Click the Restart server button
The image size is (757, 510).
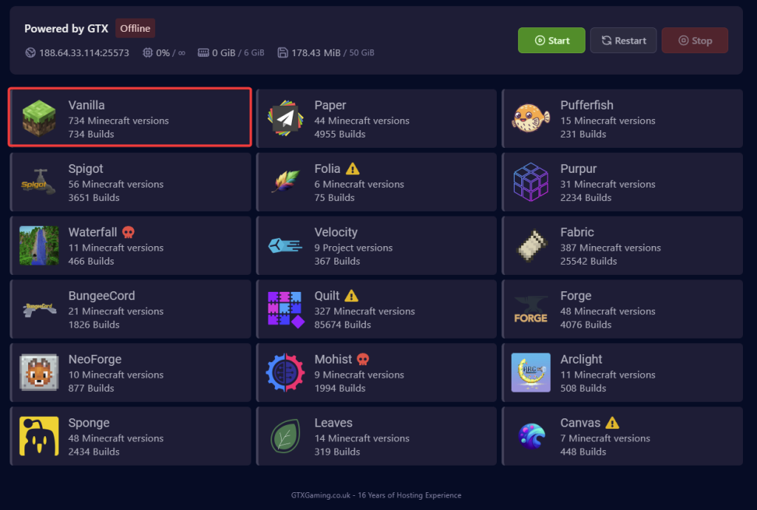(x=623, y=41)
